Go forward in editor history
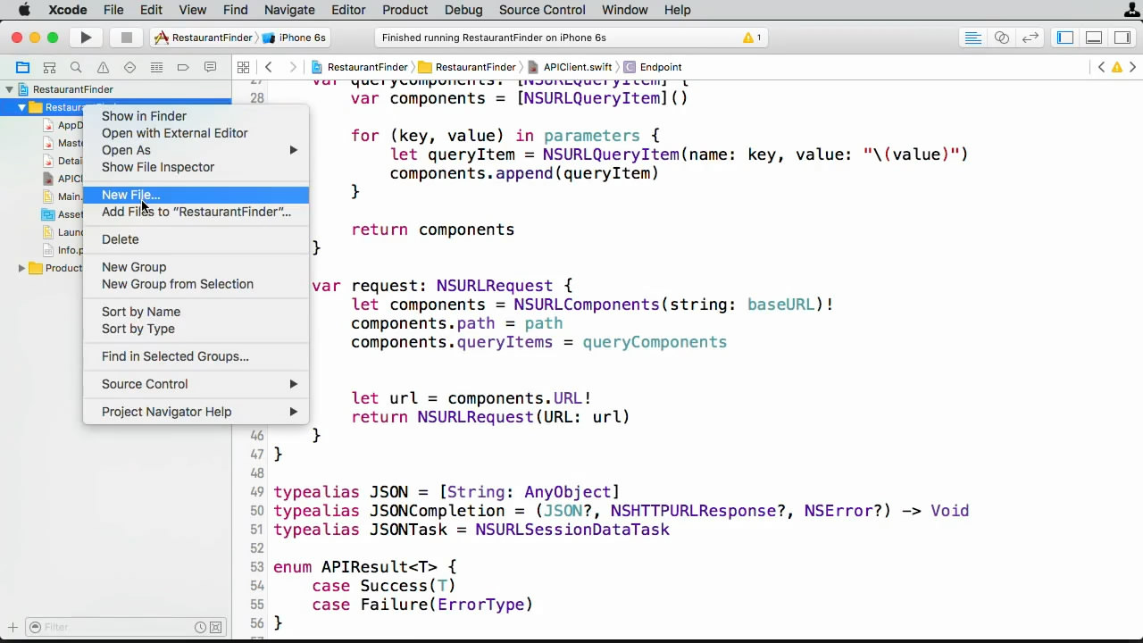1143x643 pixels. point(292,67)
